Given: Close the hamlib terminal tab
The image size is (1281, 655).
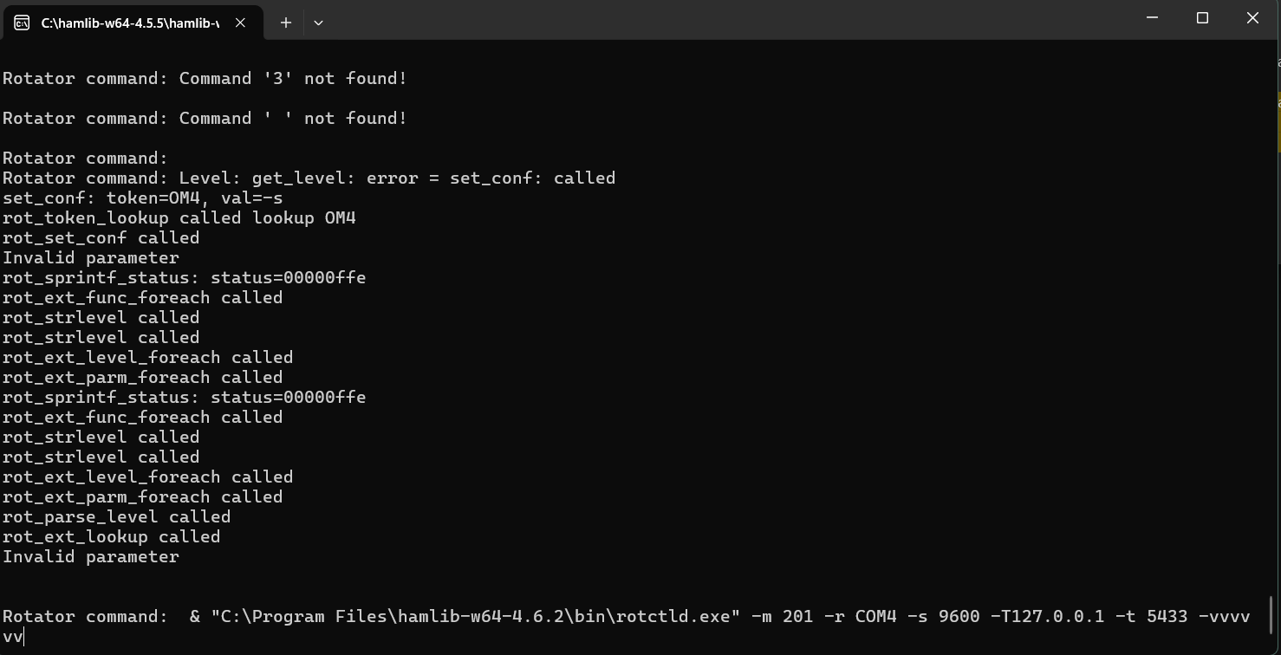Looking at the screenshot, I should tap(240, 23).
